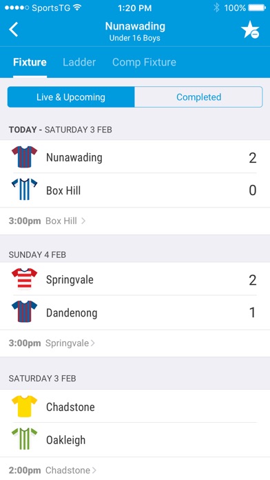Remove Nunawading from favourites via star icon
The image size is (270, 480).
pyautogui.click(x=250, y=30)
